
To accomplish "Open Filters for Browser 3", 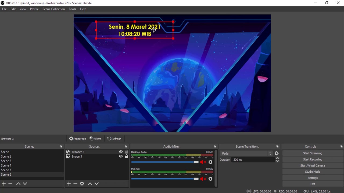I will (x=95, y=139).
